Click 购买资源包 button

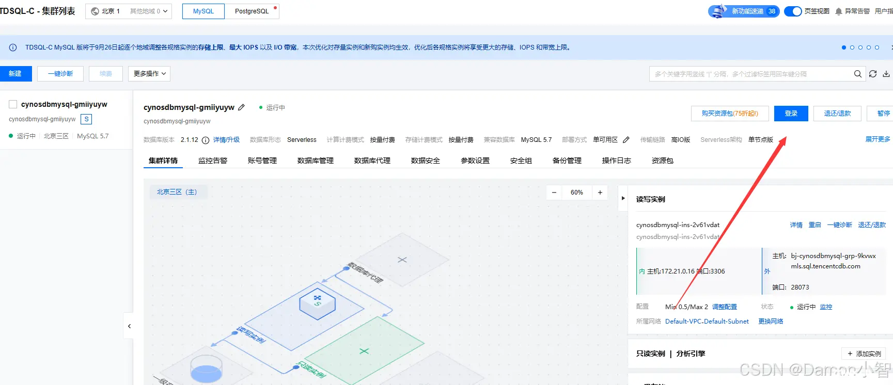tap(730, 114)
